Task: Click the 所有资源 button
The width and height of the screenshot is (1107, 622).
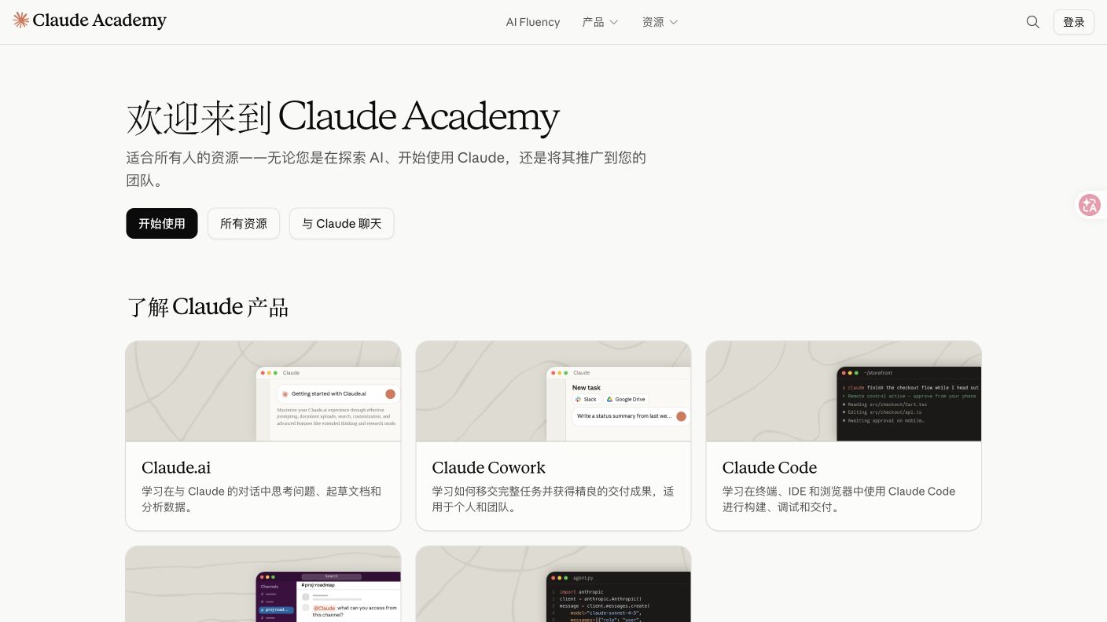Action: [x=244, y=224]
